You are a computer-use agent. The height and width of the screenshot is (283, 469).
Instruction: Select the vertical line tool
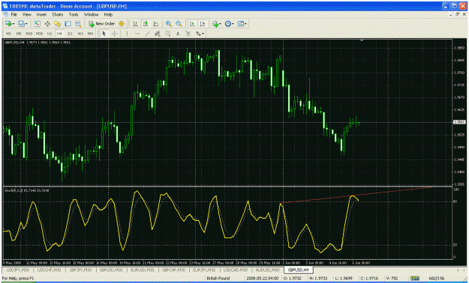[x=127, y=34]
